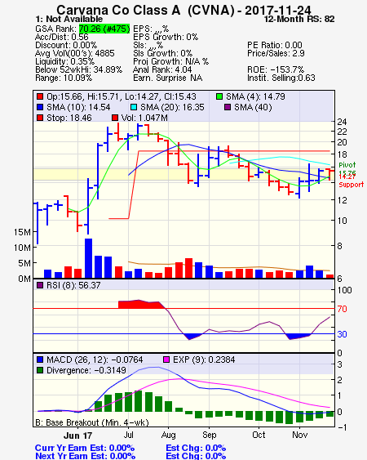Click the Avg Vol(00's): 4885 text
The height and width of the screenshot is (460, 367).
point(75,53)
